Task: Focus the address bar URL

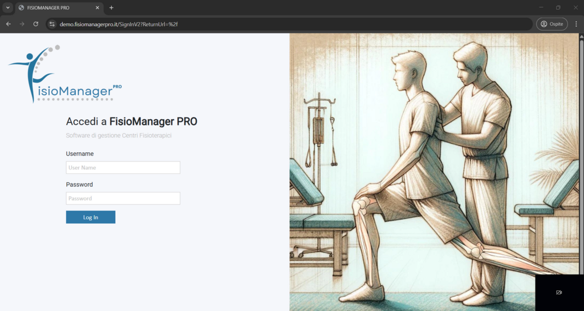Action: [228, 24]
